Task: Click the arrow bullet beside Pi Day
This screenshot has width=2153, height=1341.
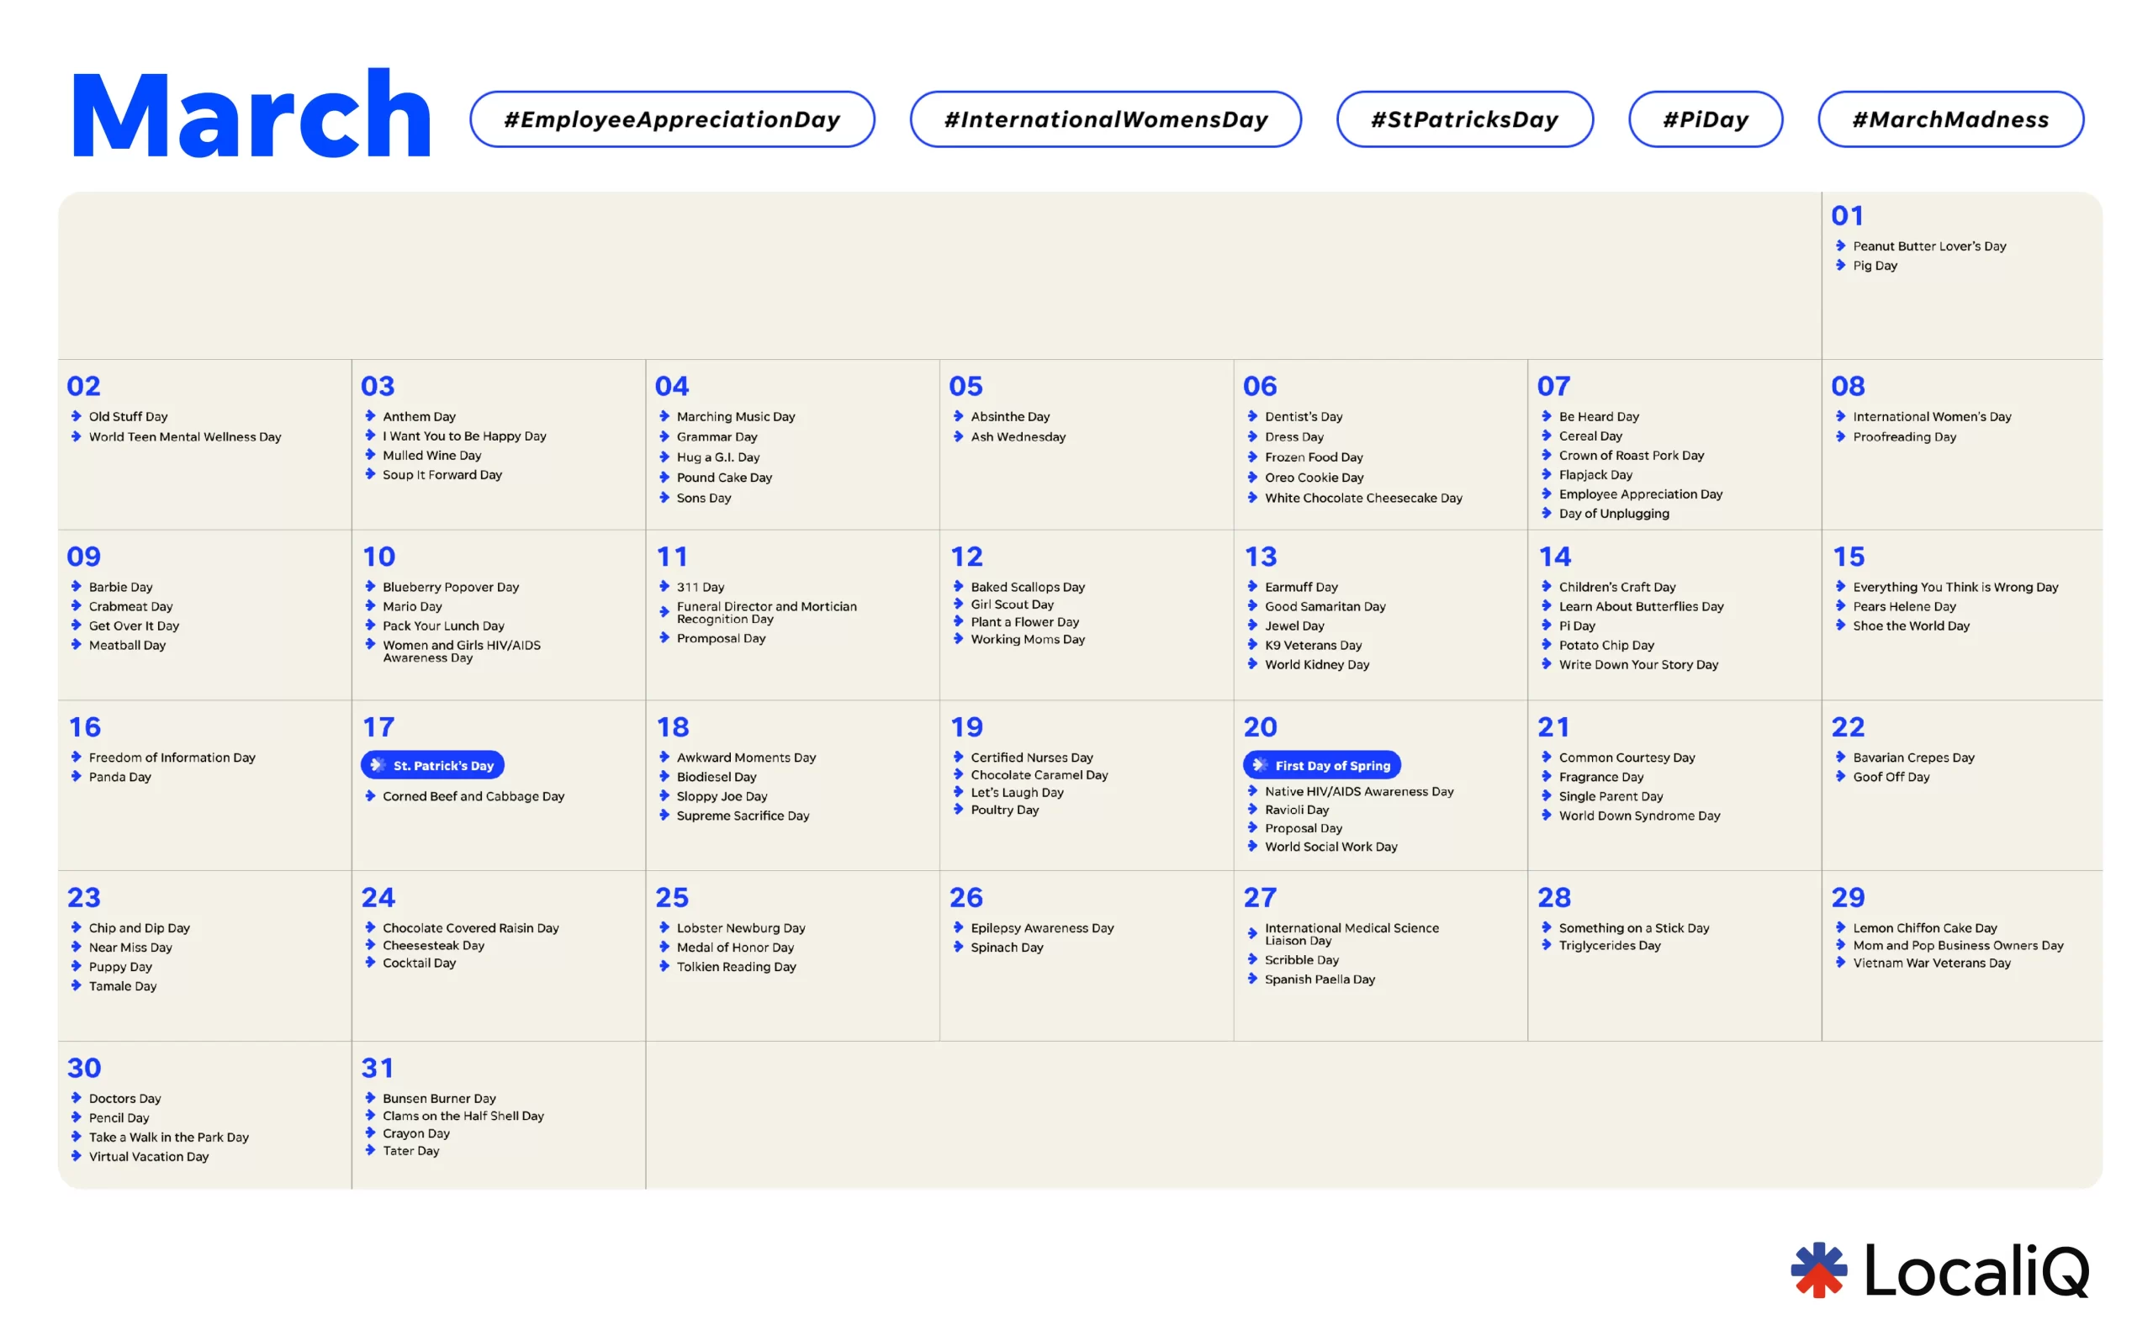Action: point(1547,626)
